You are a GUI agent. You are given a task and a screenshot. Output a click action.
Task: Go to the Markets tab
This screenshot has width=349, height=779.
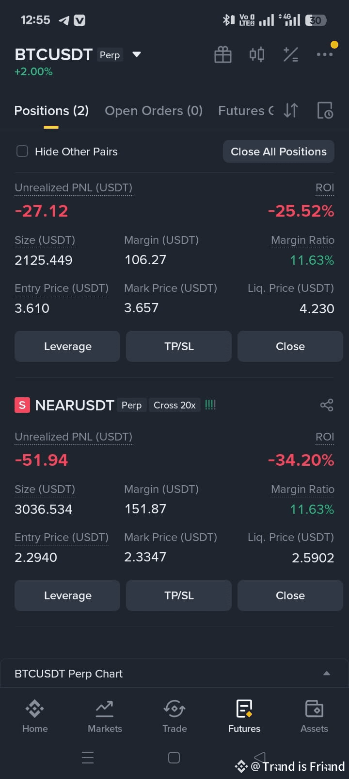(x=105, y=716)
